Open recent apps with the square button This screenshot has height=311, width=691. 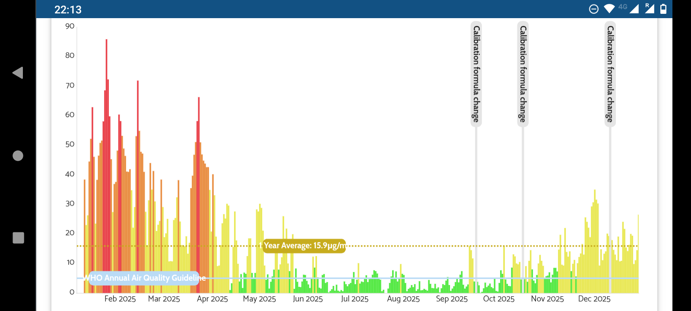(x=18, y=238)
